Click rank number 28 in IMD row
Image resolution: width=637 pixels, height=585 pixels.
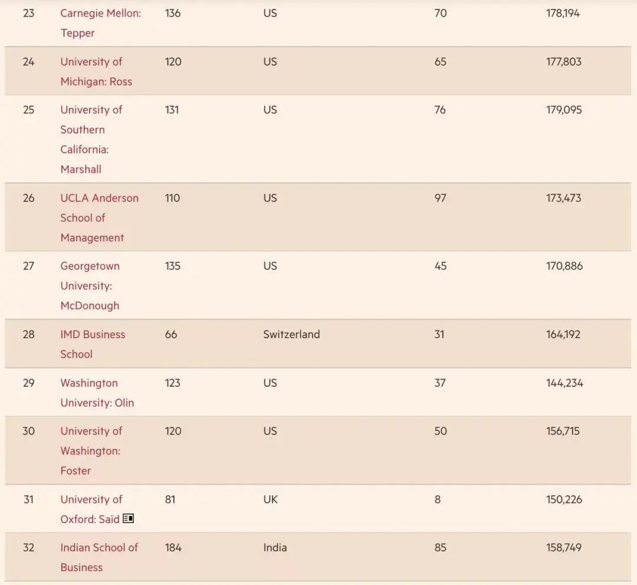(28, 334)
